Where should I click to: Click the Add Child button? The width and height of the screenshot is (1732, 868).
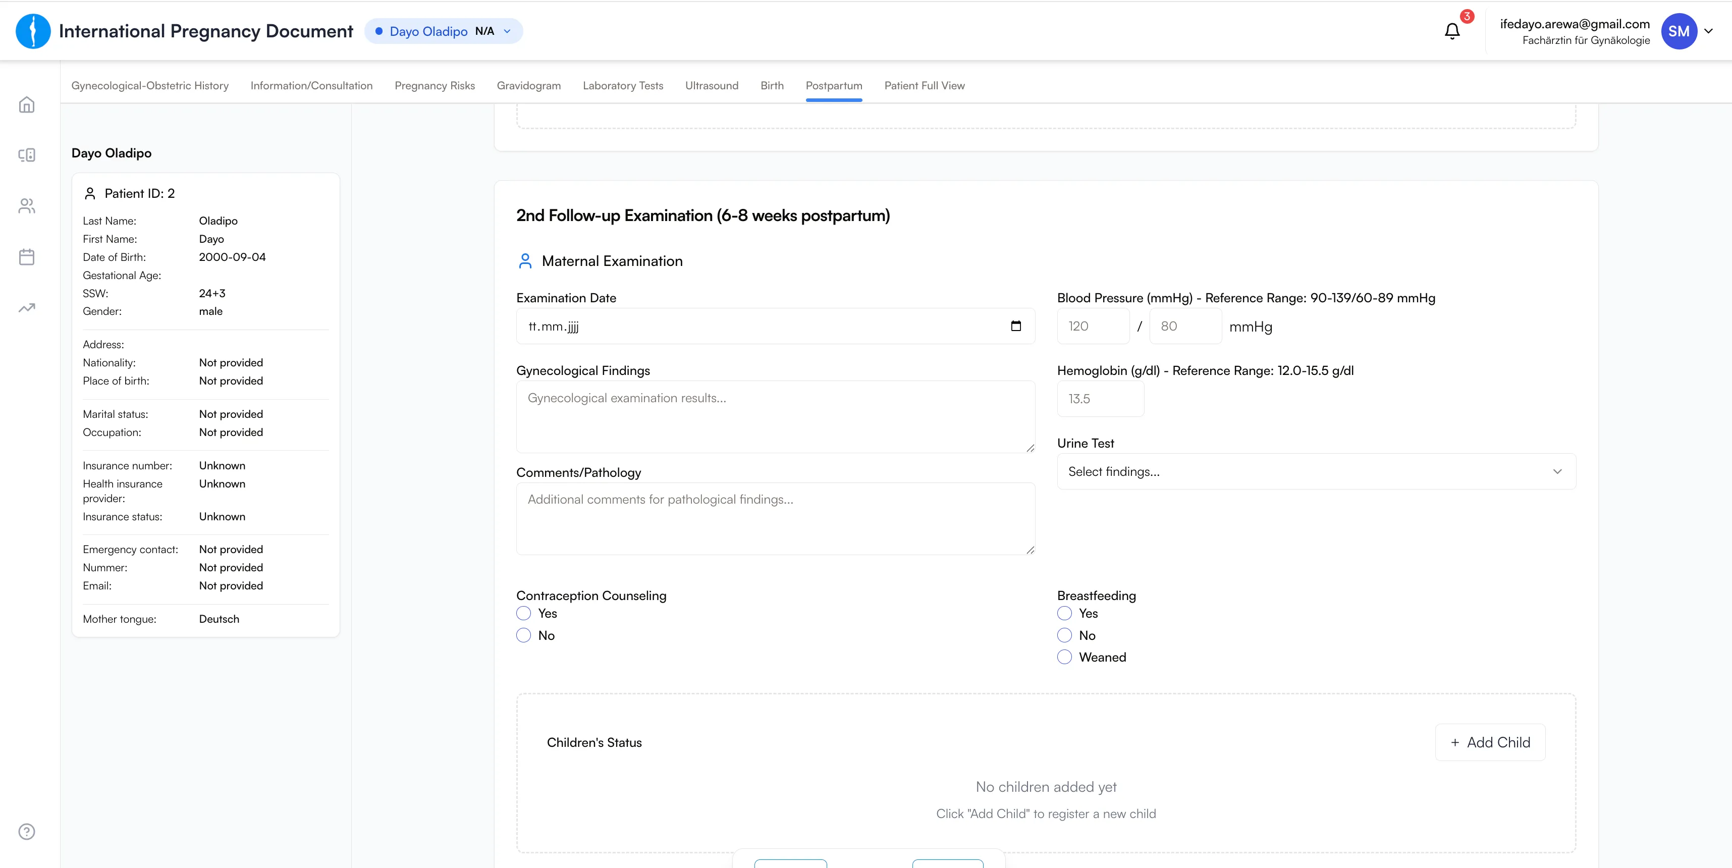coord(1490,742)
